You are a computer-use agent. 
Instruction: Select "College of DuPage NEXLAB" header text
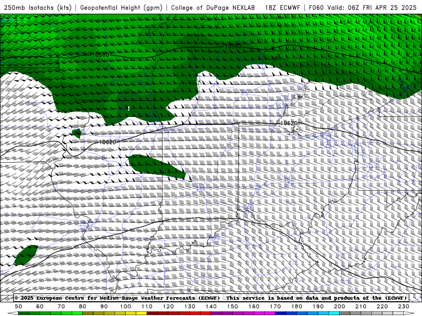(x=213, y=7)
